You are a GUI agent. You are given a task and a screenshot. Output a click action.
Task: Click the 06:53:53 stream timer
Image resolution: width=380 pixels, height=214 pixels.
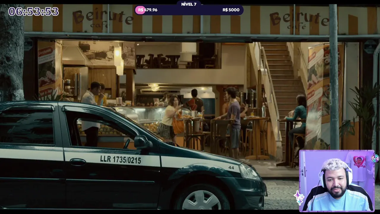[34, 12]
